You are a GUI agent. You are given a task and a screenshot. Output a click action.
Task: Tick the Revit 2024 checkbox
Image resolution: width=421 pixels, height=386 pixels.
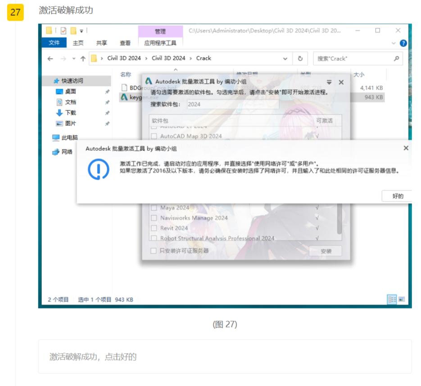click(x=154, y=228)
